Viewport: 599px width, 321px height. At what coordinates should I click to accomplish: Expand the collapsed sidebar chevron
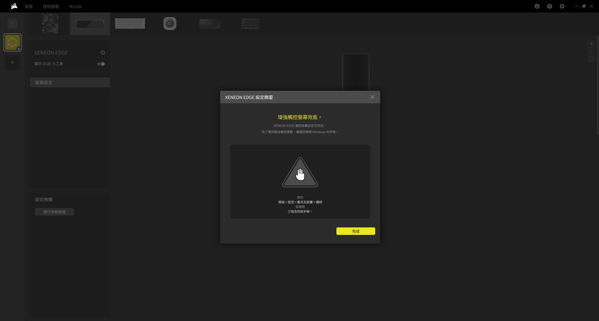(13, 24)
